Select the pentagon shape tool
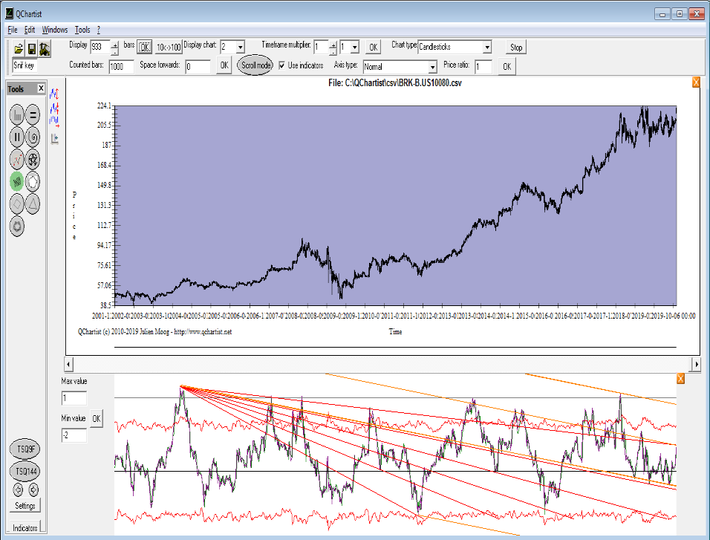The height and width of the screenshot is (540, 710). click(33, 180)
